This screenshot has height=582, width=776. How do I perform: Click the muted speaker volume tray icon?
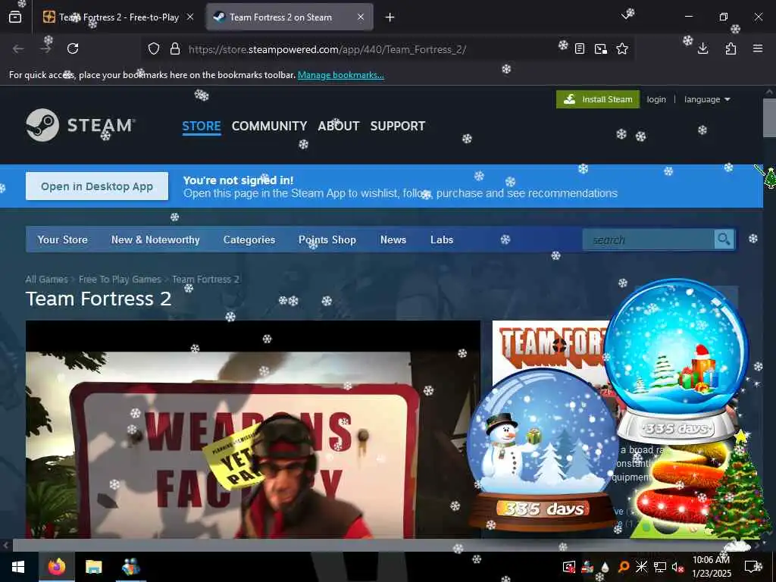point(678,567)
